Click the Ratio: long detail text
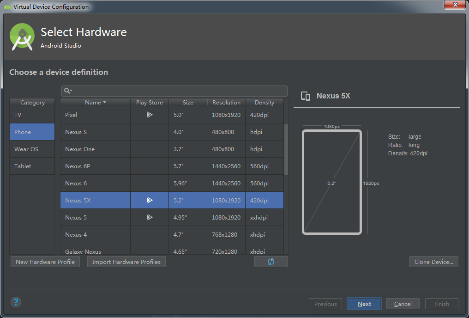Screen dimensions: 469x318 tap(404, 145)
